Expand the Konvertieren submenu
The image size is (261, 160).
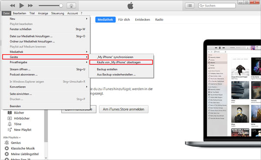(46, 87)
